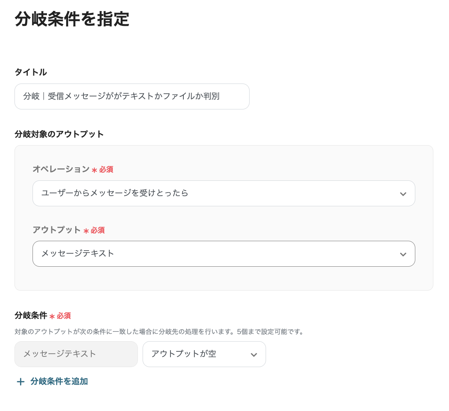Expand the メッセージテキスト output dropdown
This screenshot has height=411, width=449.
click(x=223, y=254)
